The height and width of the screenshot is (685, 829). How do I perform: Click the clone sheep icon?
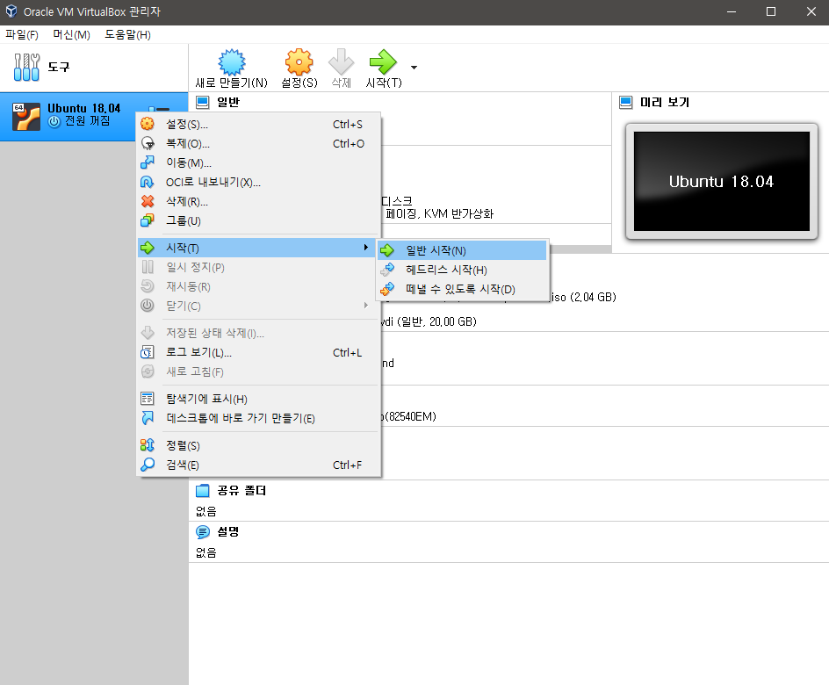pos(148,144)
